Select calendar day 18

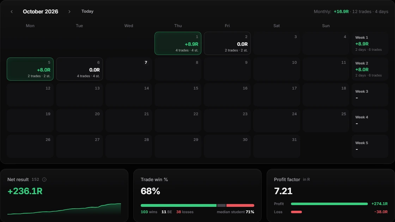326,95
